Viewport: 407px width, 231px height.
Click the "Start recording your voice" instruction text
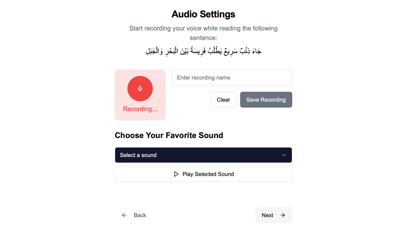[203, 33]
